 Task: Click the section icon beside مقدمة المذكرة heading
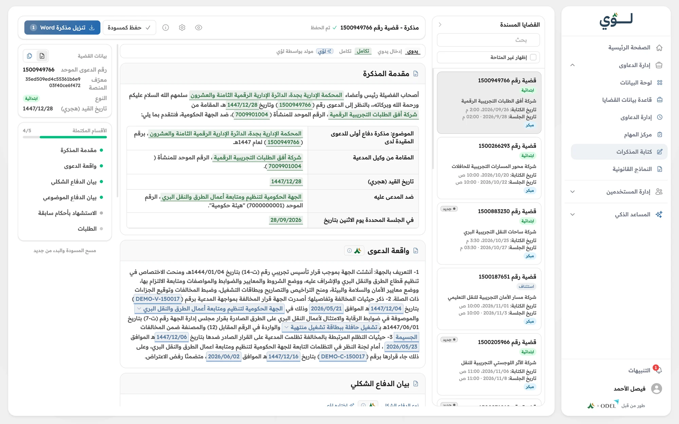click(416, 74)
